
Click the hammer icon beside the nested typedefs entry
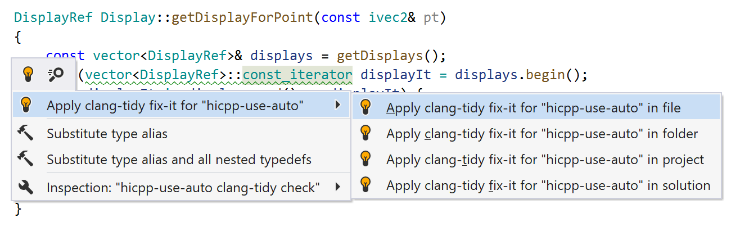(x=25, y=160)
